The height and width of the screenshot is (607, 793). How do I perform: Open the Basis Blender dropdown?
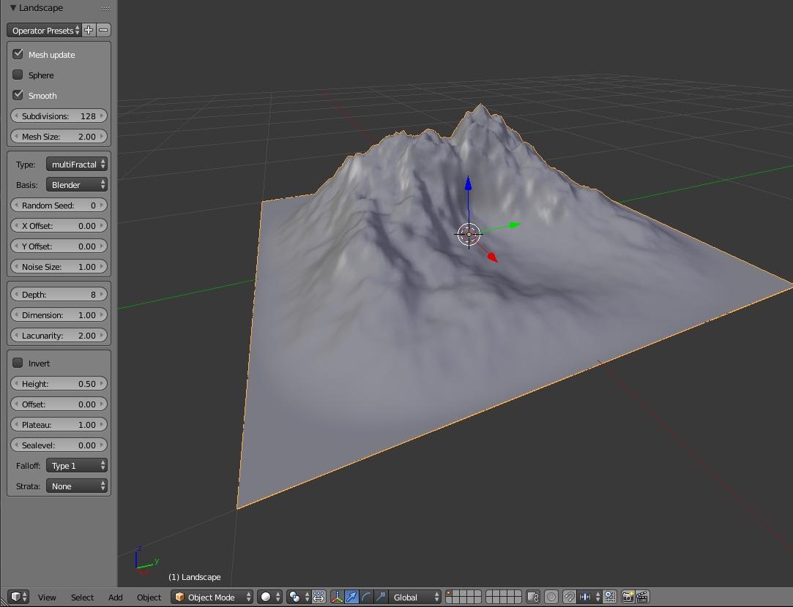(76, 185)
